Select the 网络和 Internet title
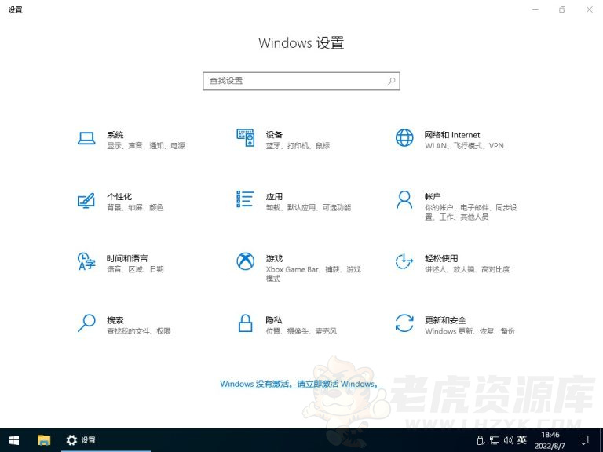This screenshot has width=603, height=452. tap(452, 135)
